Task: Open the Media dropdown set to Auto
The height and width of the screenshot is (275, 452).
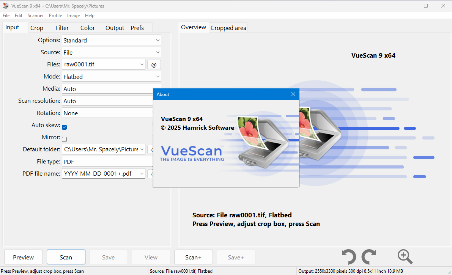Action: click(x=107, y=89)
